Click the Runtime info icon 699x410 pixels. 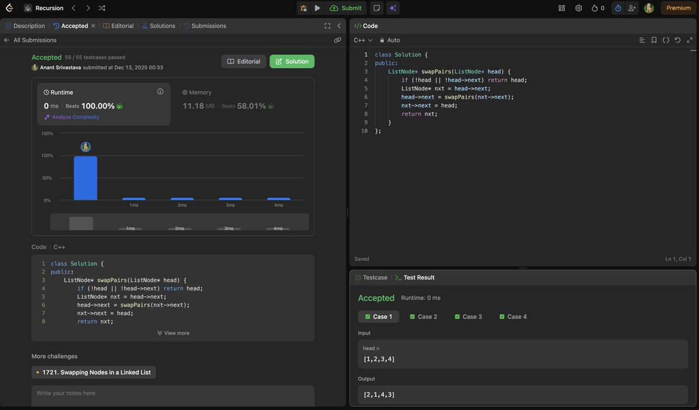click(x=160, y=91)
